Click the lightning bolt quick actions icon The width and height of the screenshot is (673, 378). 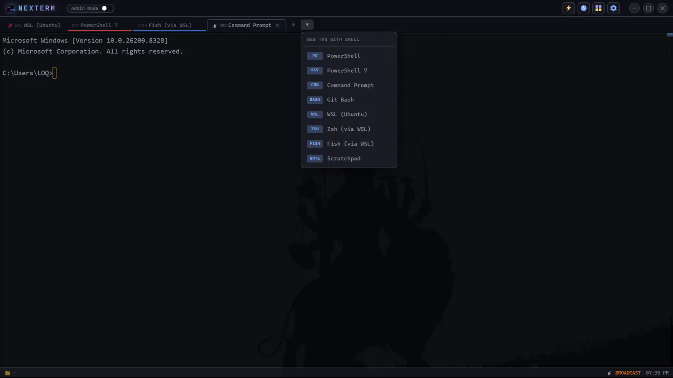(x=569, y=8)
